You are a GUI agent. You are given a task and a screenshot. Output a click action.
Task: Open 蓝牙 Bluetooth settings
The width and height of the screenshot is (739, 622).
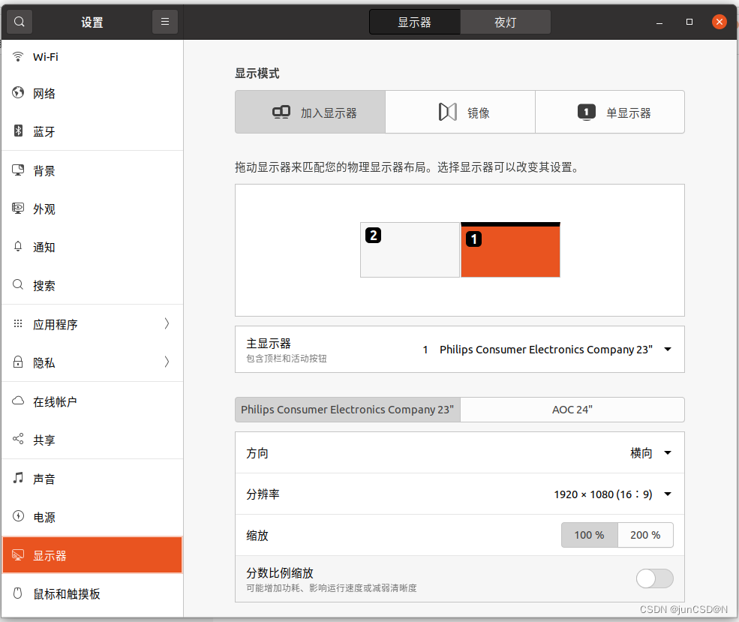click(92, 131)
